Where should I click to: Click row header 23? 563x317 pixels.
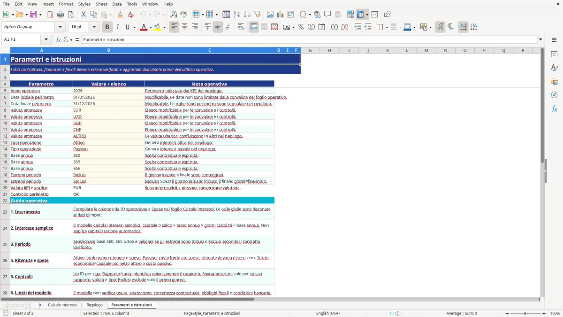(5, 212)
